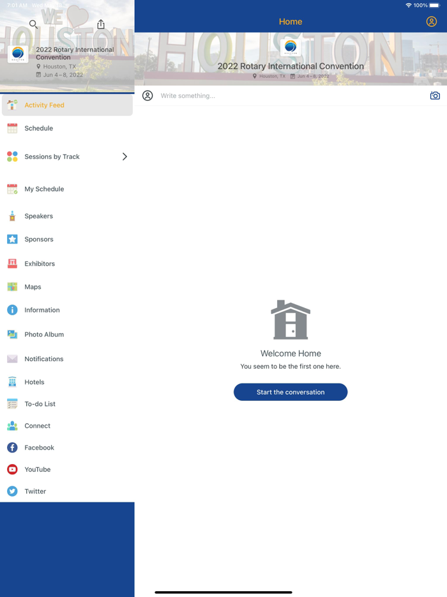The height and width of the screenshot is (597, 447).
Task: Select the Activity Feed menu label
Action: [44, 105]
